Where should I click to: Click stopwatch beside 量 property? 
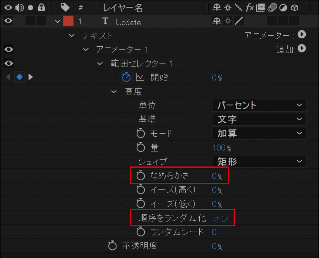click(x=141, y=147)
